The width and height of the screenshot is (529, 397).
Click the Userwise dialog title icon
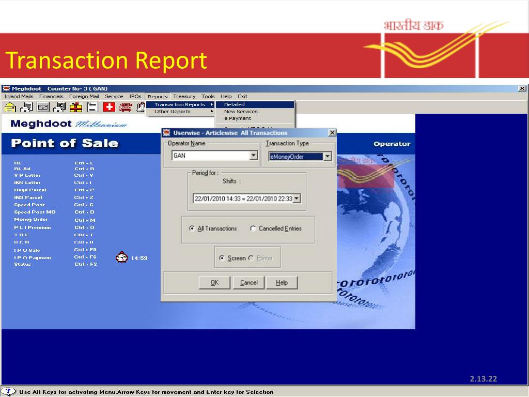(x=167, y=133)
